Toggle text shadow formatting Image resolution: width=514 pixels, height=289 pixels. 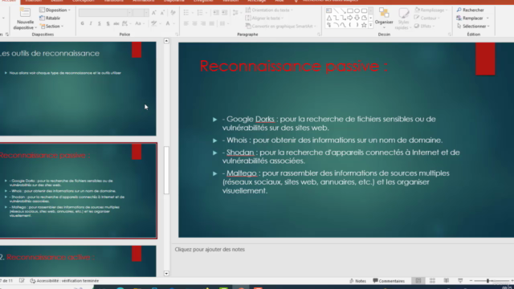coord(108,23)
